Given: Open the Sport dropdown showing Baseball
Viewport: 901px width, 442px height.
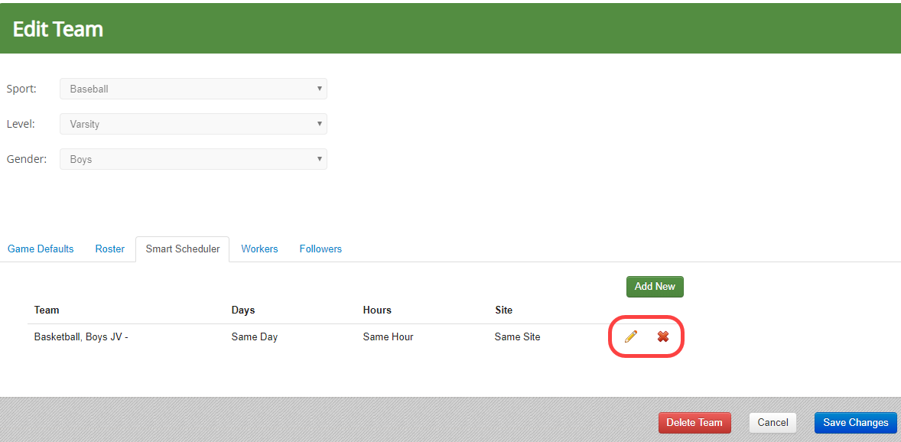Looking at the screenshot, I should (x=193, y=89).
